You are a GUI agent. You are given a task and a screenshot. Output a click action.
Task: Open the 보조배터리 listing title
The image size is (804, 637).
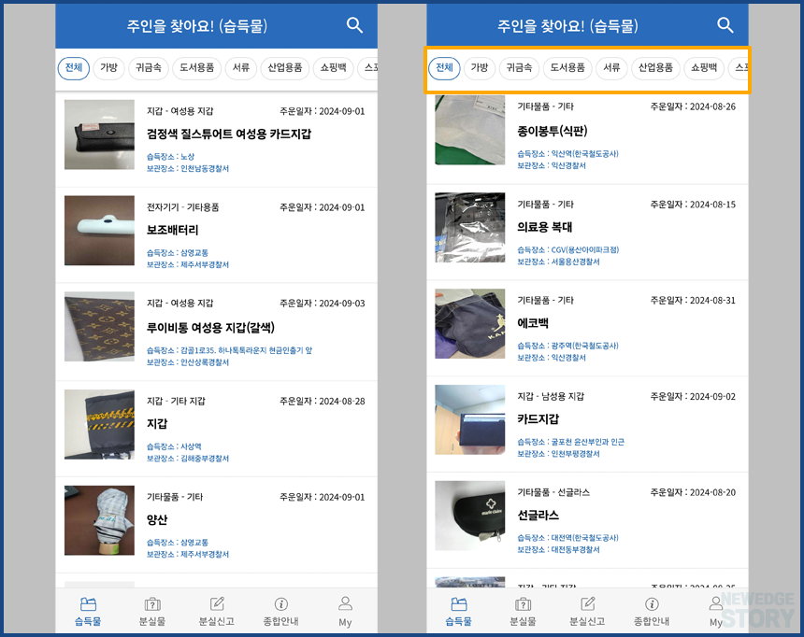(x=172, y=230)
